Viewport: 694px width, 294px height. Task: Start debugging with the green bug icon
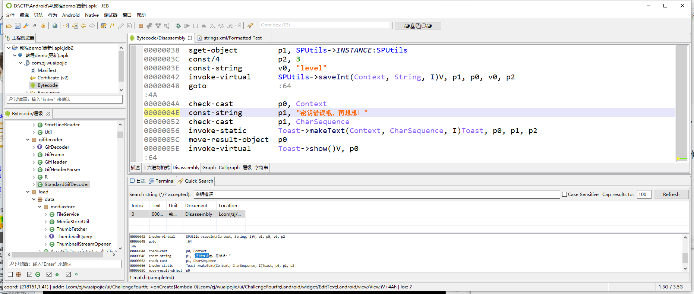pos(178,26)
